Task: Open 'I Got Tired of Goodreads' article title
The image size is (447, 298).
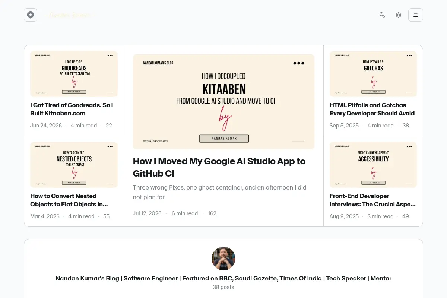Action: 72,109
